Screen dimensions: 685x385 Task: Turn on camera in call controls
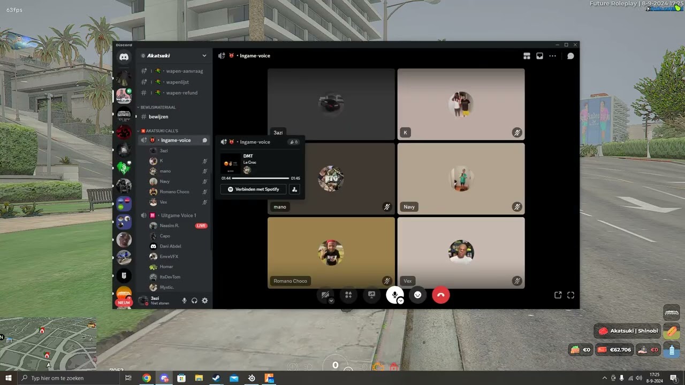pyautogui.click(x=325, y=295)
